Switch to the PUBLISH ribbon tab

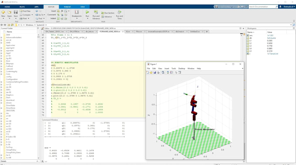click(x=67, y=7)
